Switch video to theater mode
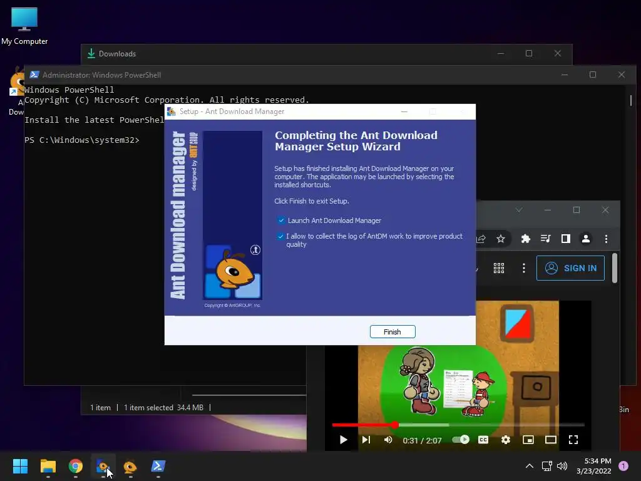This screenshot has width=641, height=481. point(551,440)
